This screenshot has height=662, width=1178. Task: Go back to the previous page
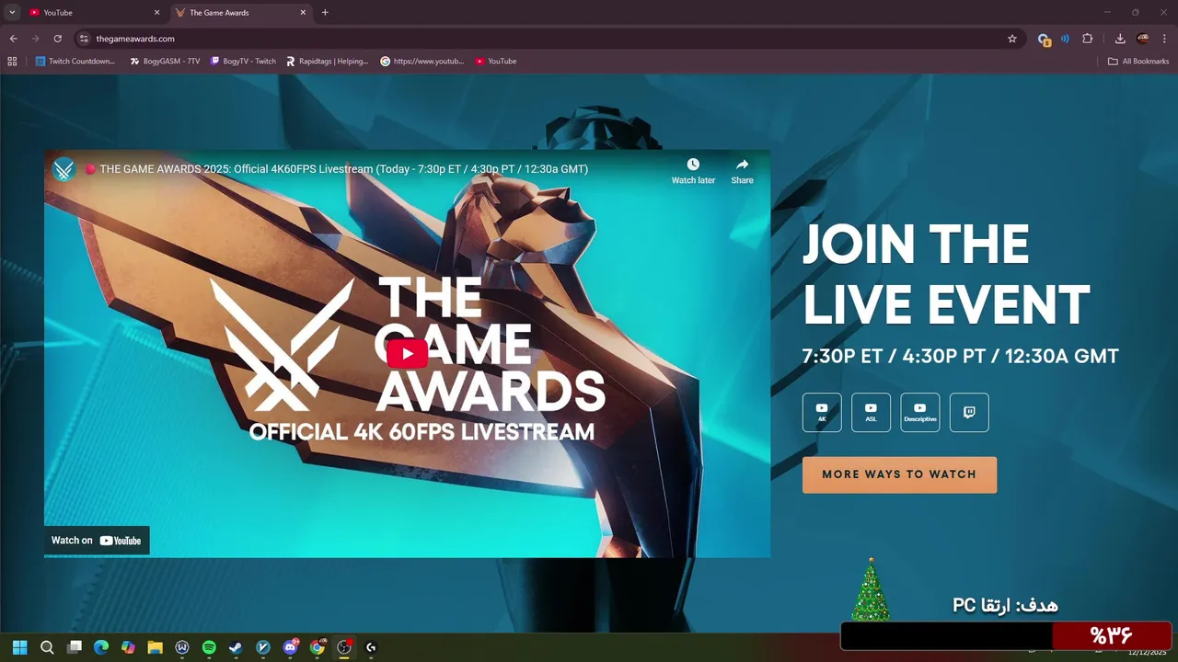[x=13, y=39]
